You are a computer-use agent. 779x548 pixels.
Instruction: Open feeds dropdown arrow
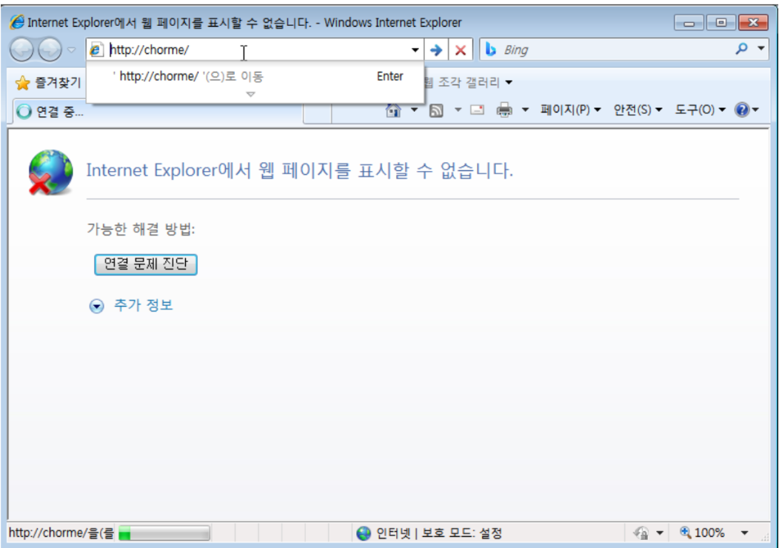click(458, 110)
